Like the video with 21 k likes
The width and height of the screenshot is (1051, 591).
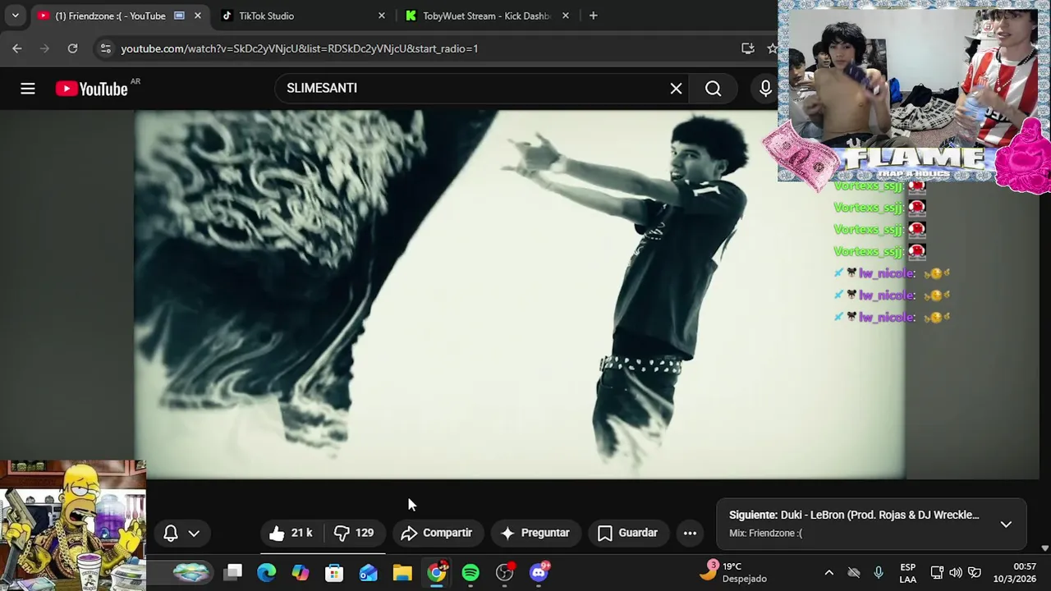tap(291, 533)
